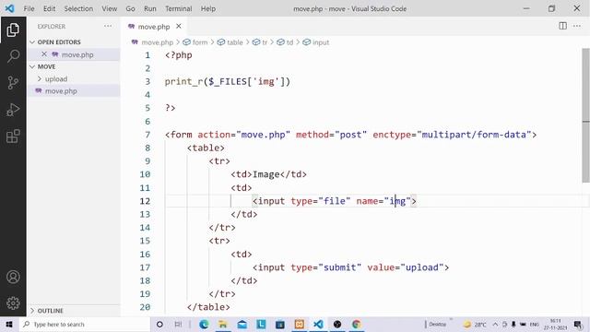Viewport: 590px width, 332px height.
Task: Open the Manage gear icon
Action: [x=13, y=303]
